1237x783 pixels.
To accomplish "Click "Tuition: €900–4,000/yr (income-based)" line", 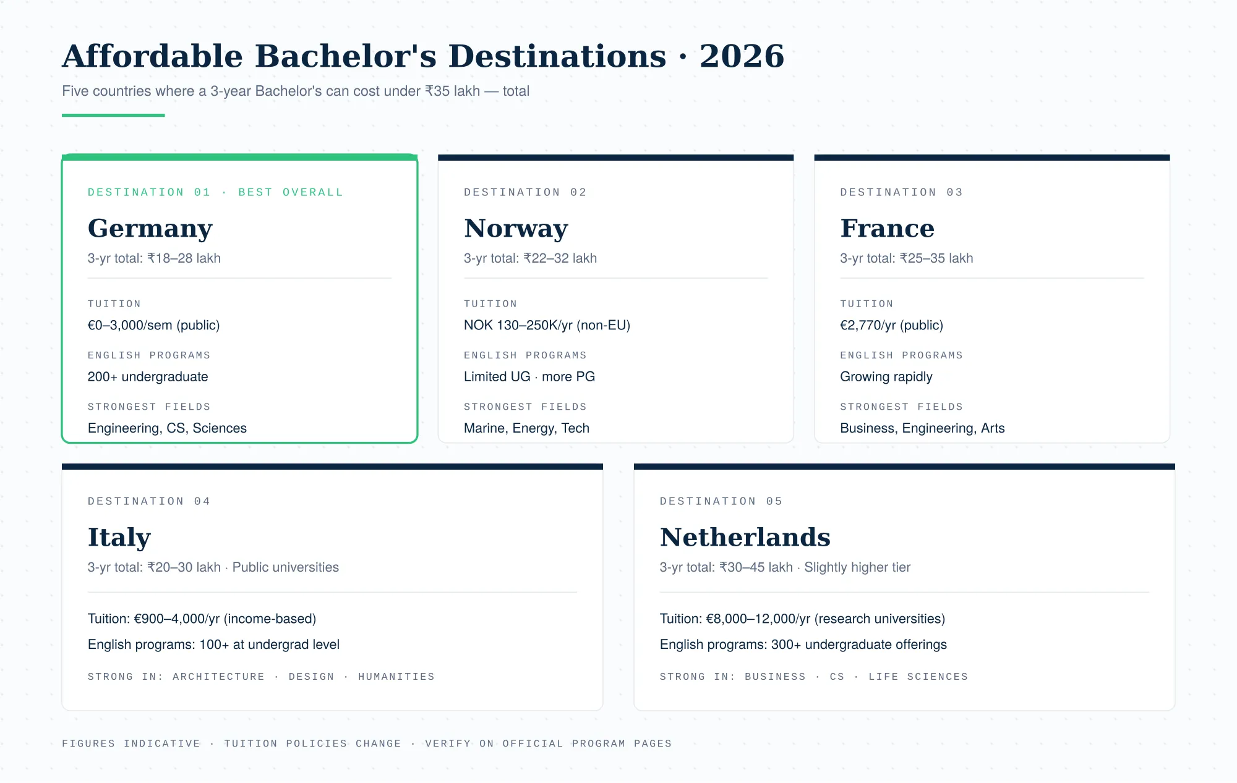I will pyautogui.click(x=202, y=619).
